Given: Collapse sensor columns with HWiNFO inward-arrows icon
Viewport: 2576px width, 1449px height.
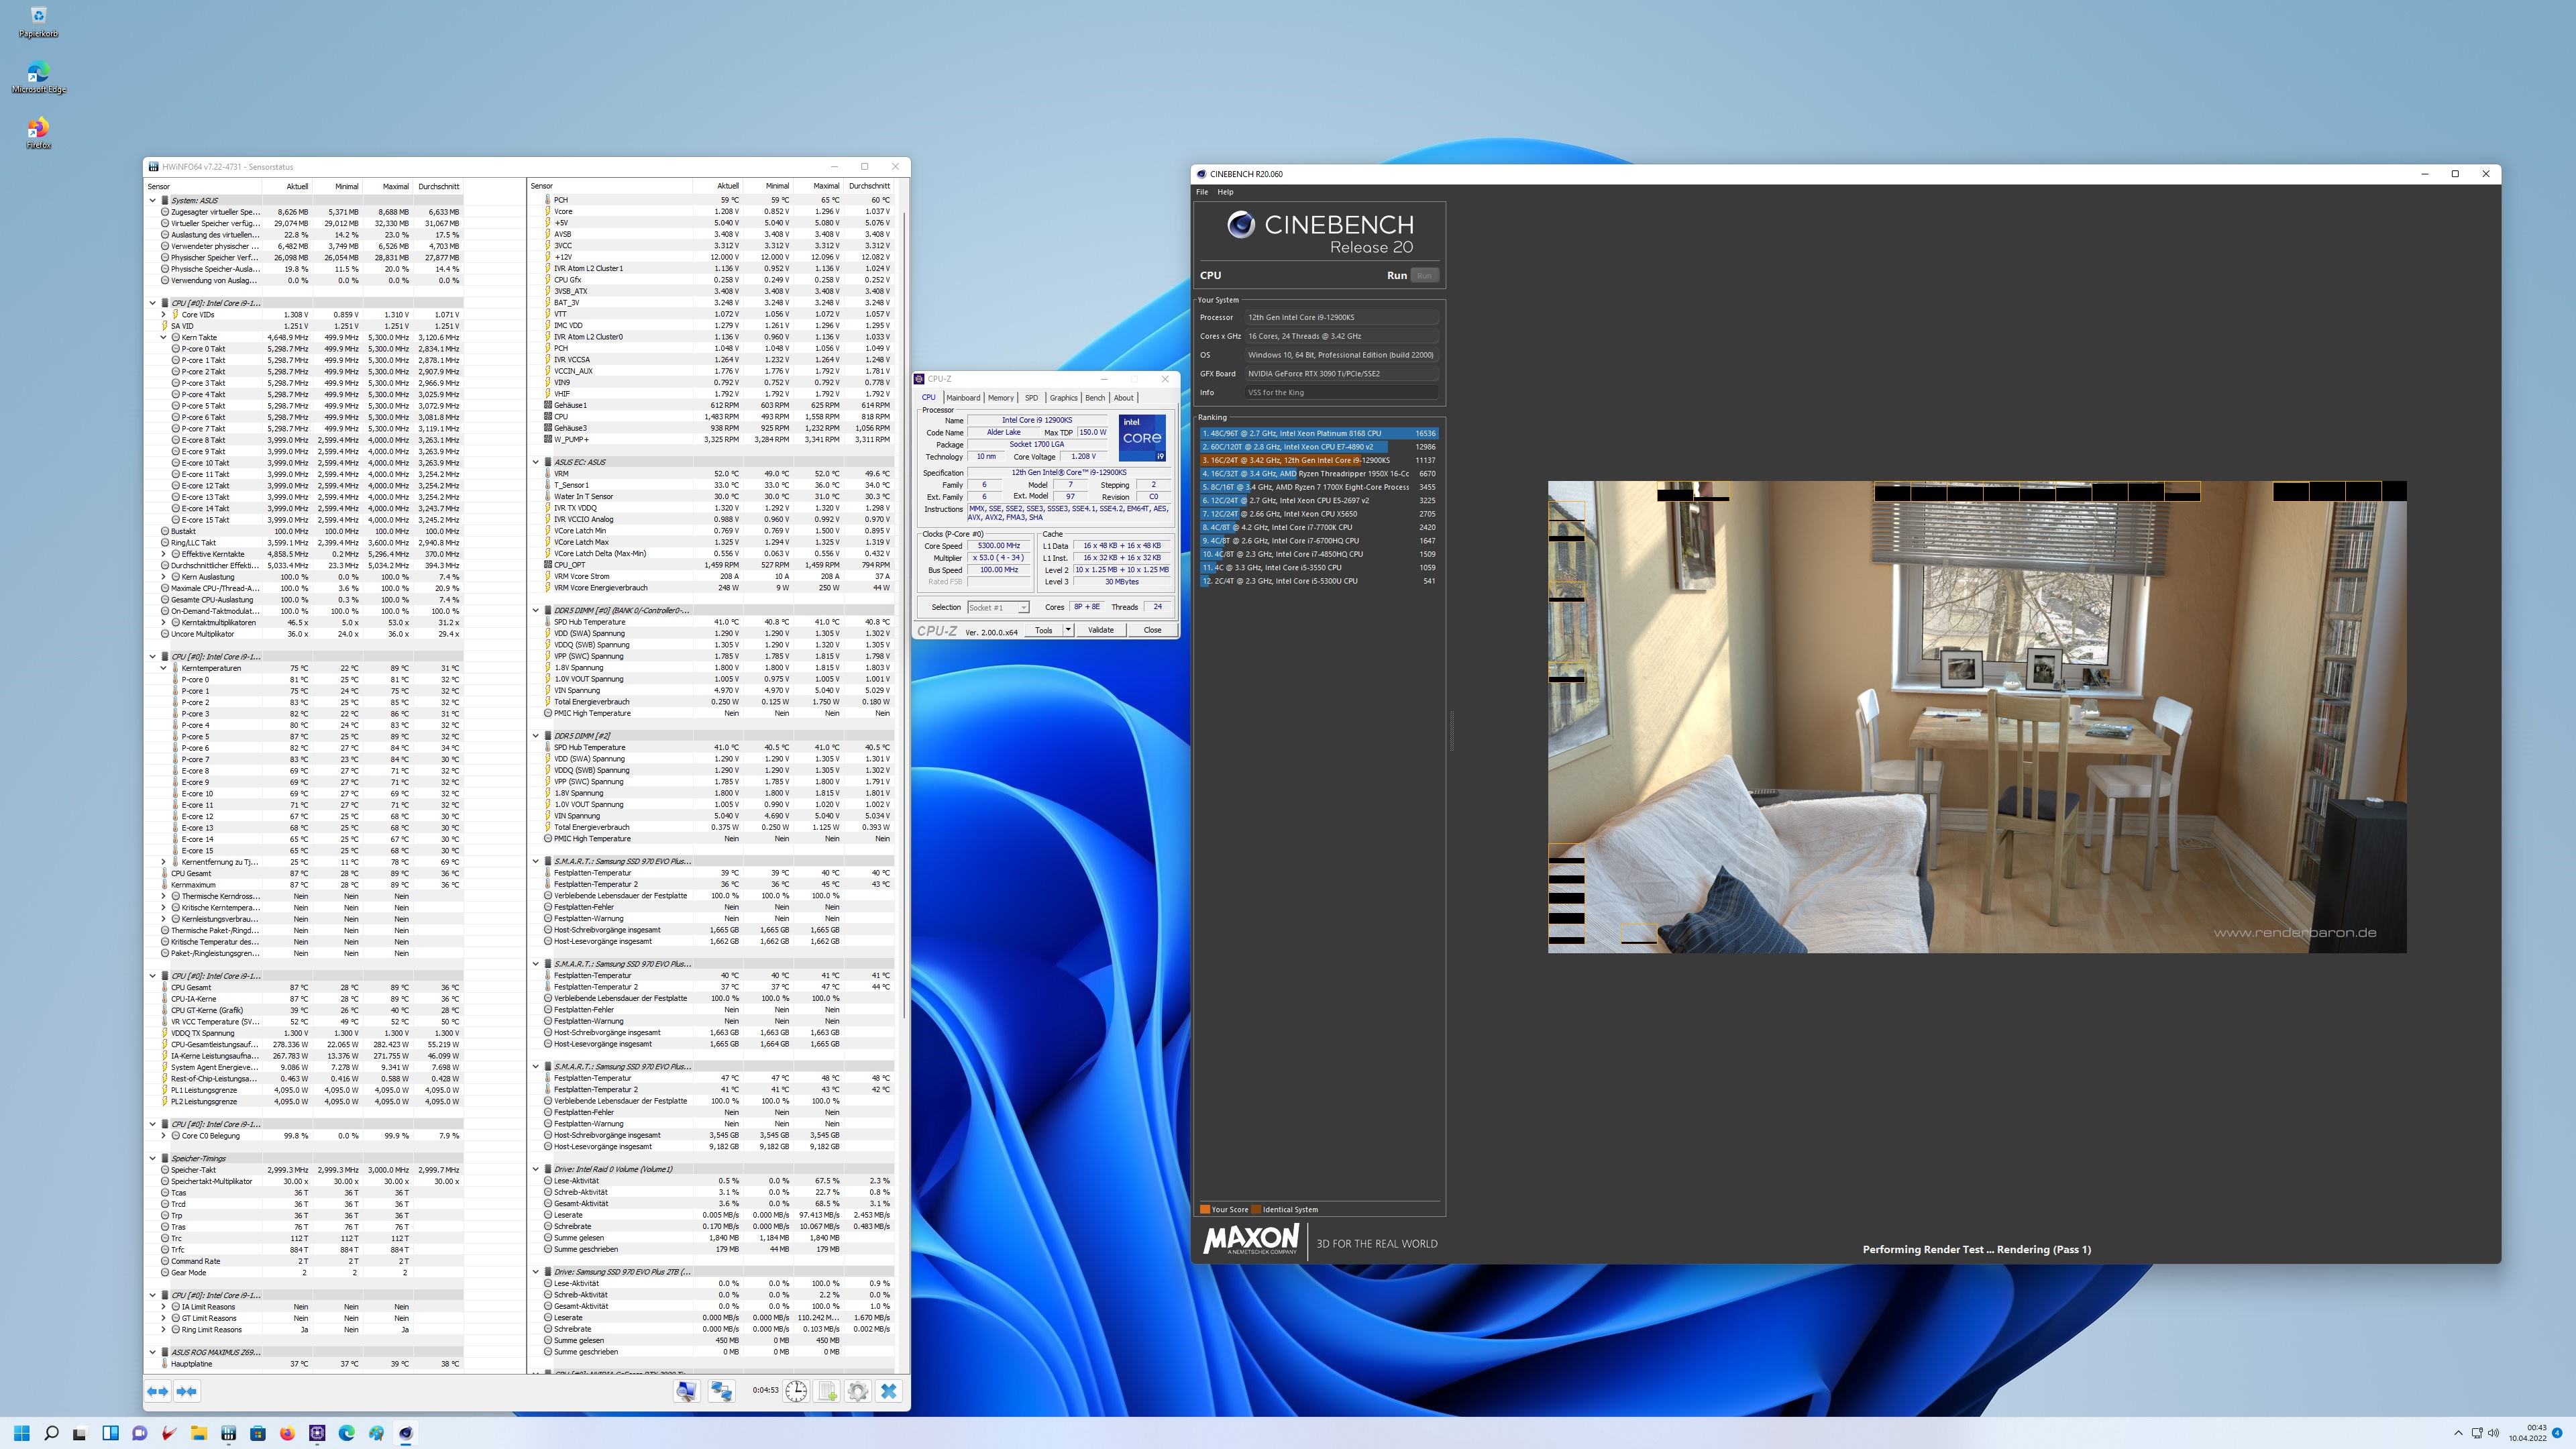Looking at the screenshot, I should [x=186, y=1391].
